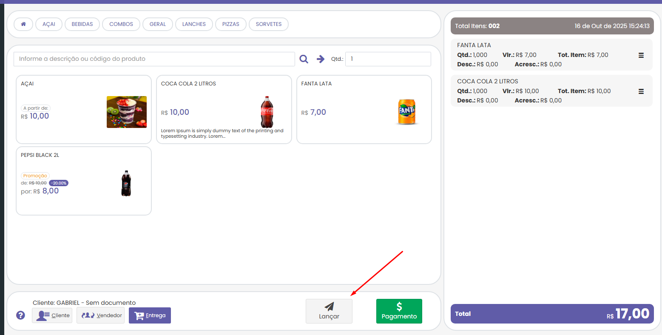The image size is (662, 335).
Task: Show the SORVETES category products
Action: coord(268,24)
